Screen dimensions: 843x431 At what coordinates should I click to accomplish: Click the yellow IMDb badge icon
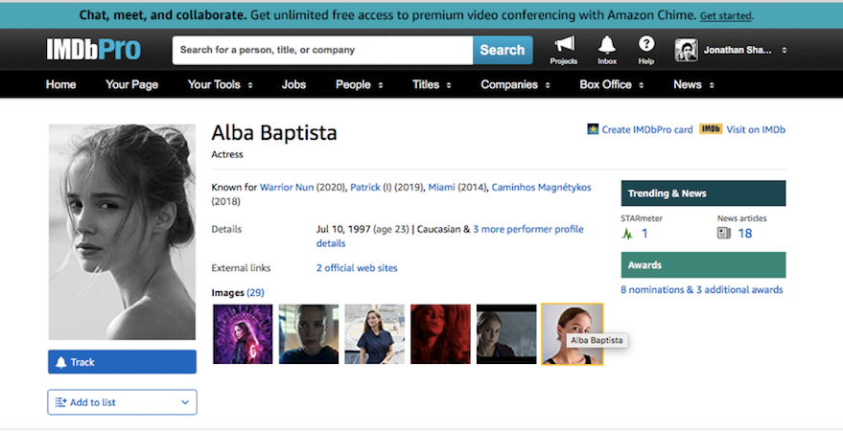(x=711, y=129)
